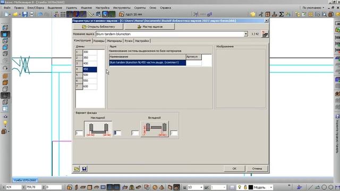340x191 pixels.
Task: Click the Y coordinate field showing 759,78
Action: (33, 187)
